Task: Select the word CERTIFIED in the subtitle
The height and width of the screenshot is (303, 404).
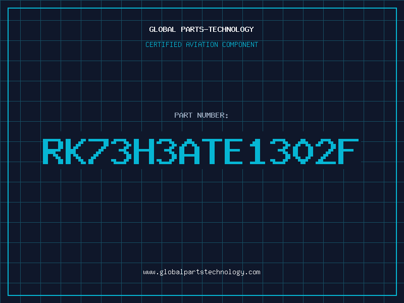Action: pyautogui.click(x=164, y=44)
